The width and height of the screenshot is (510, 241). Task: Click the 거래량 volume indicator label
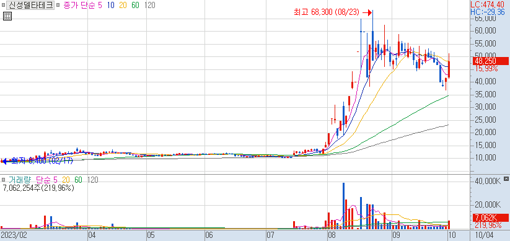coord(20,180)
